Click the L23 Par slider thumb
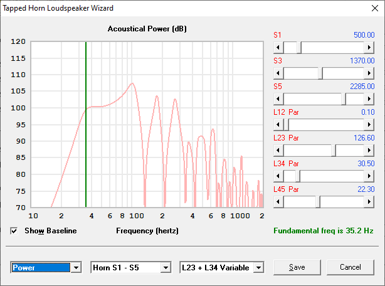This screenshot has width=385, height=286. point(333,151)
